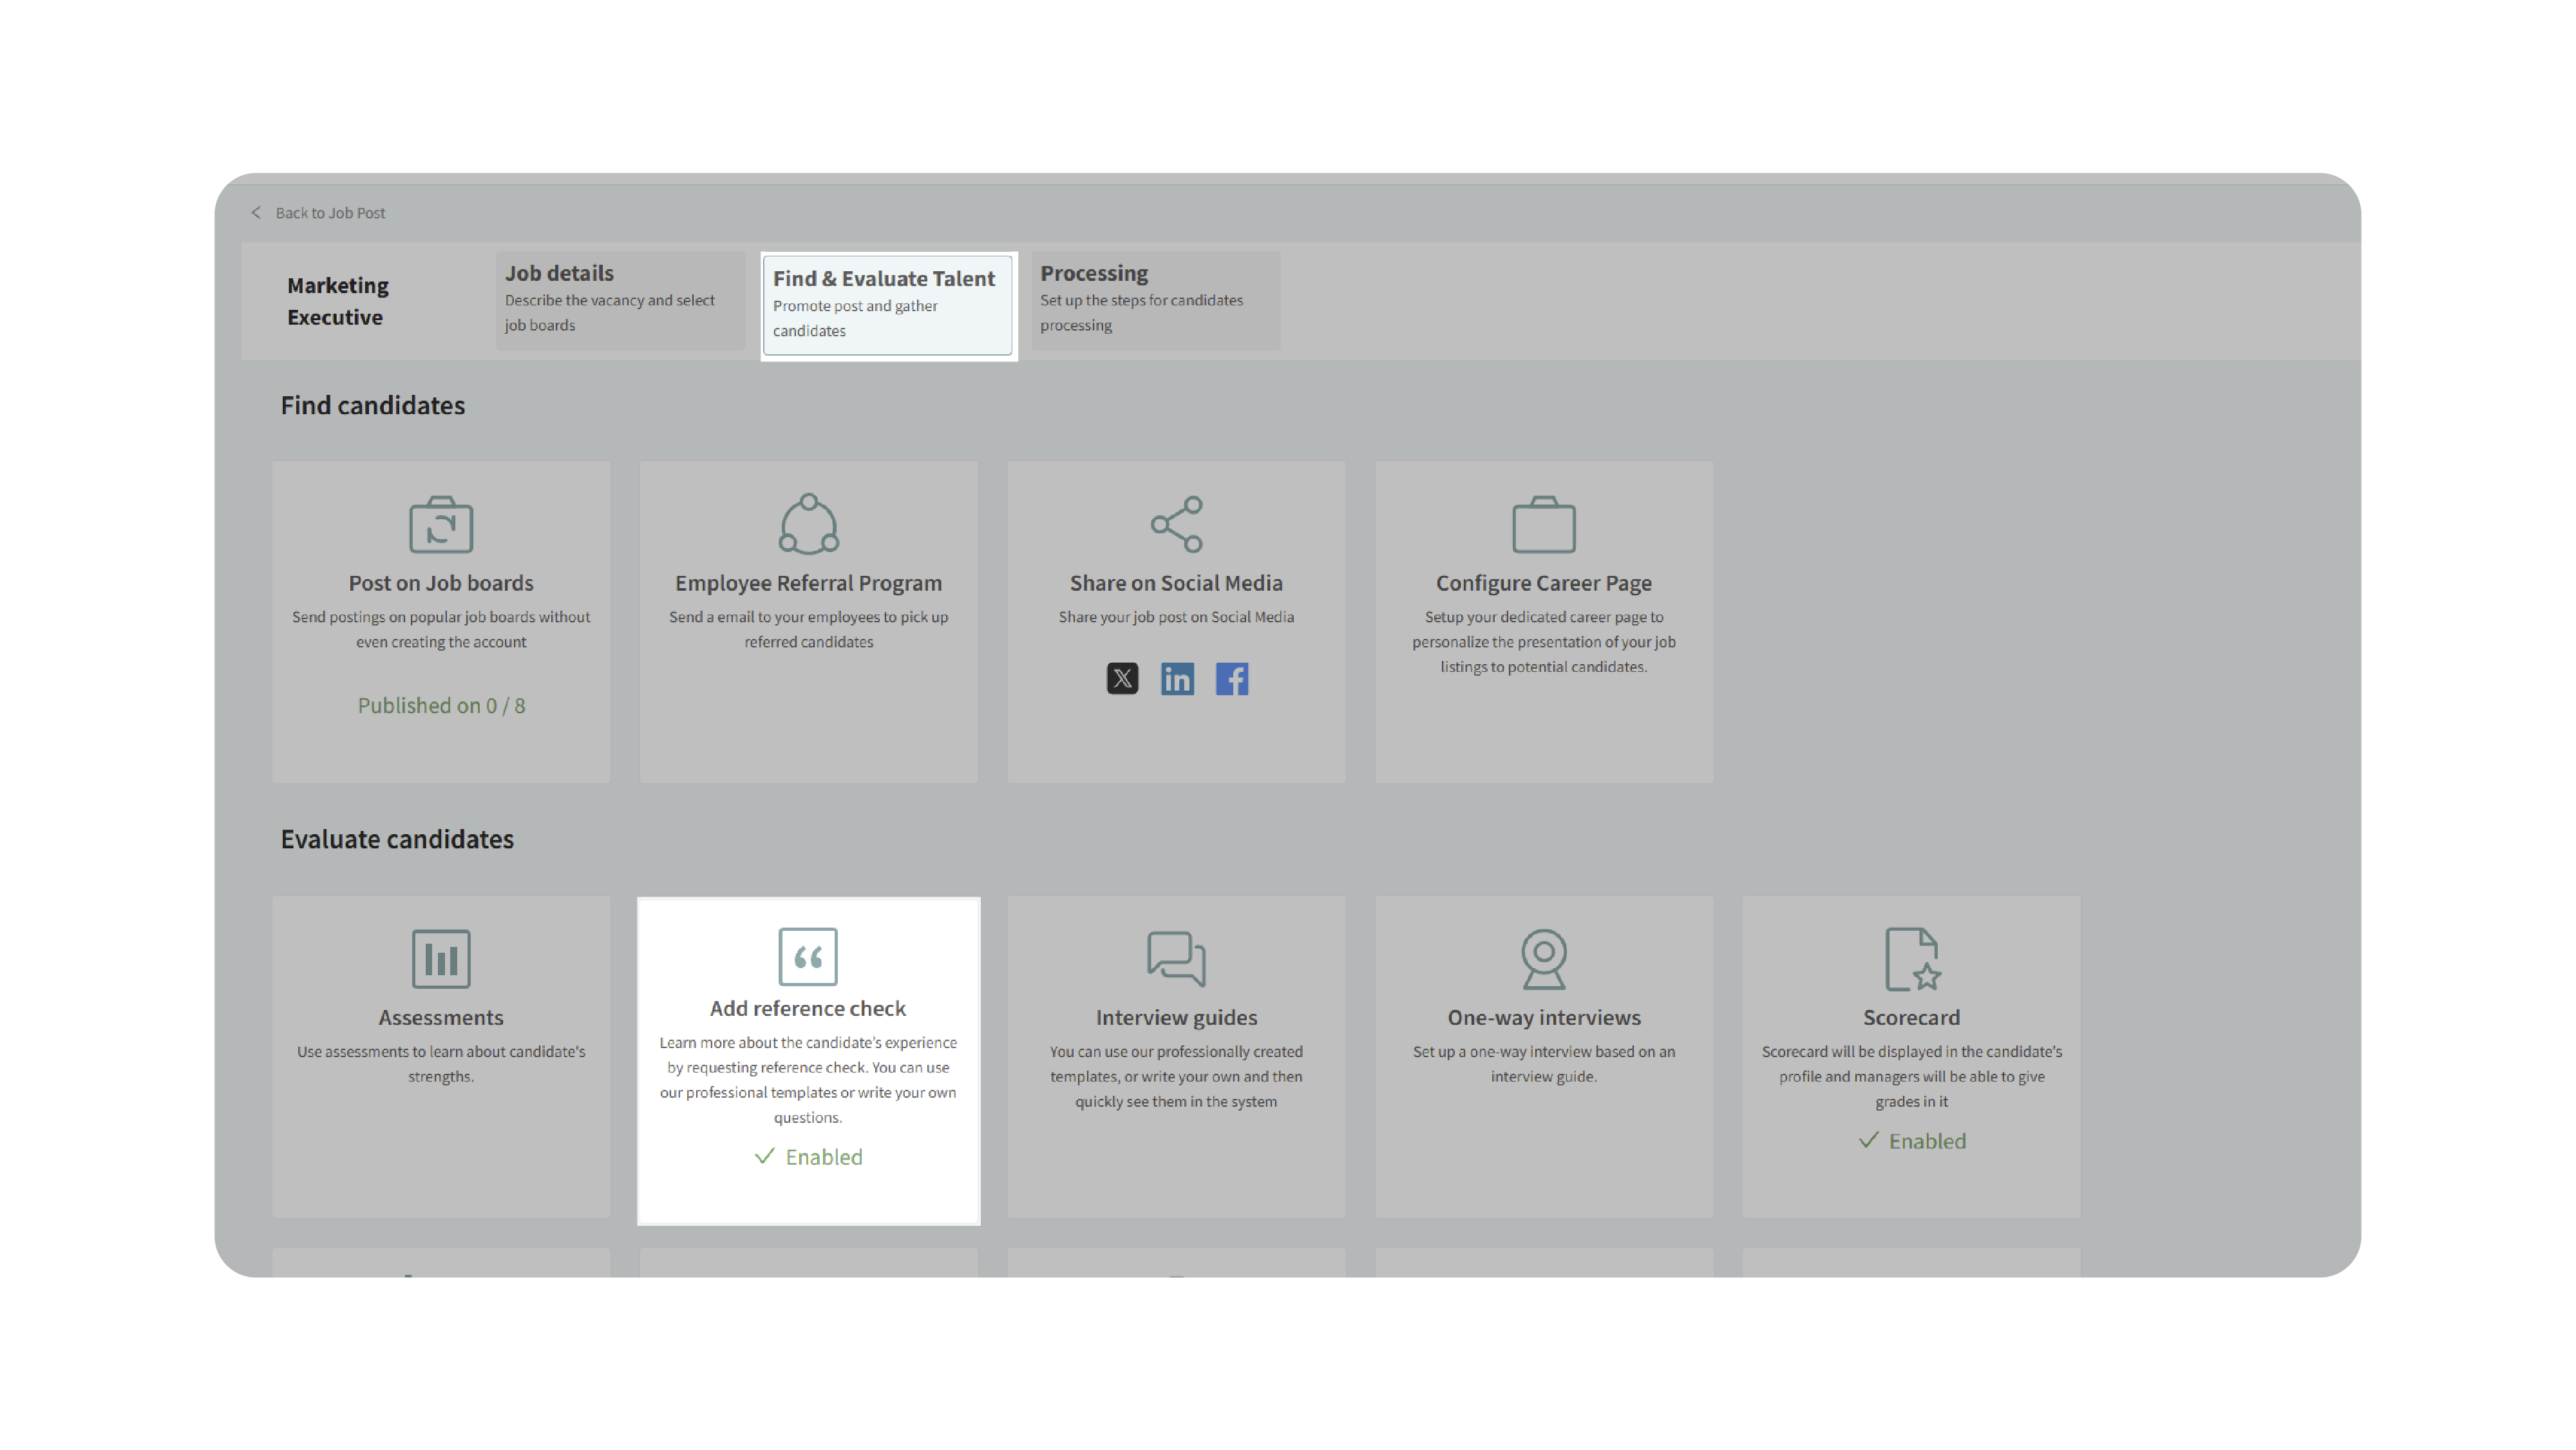Click the Add reference check quote icon
This screenshot has width=2576, height=1450.
[x=808, y=956]
